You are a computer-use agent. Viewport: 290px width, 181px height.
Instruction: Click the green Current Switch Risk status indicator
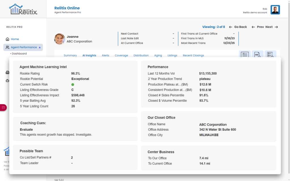tap(72, 84)
